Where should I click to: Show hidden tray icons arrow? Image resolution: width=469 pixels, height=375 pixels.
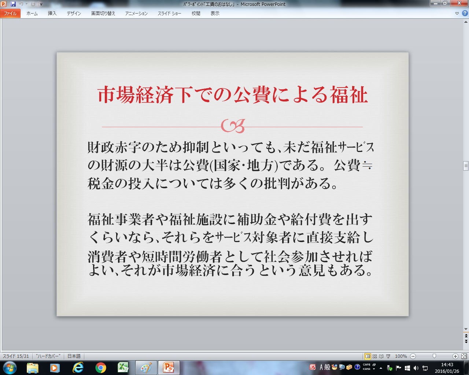[x=381, y=368]
